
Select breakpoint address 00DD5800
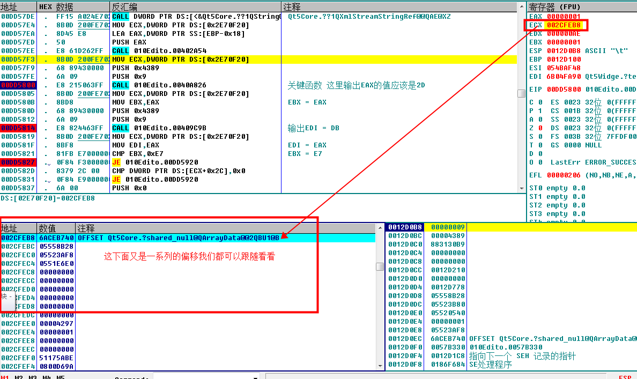coord(18,85)
